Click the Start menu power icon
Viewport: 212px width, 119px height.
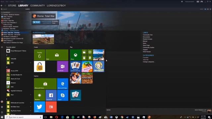pyautogui.click(x=2, y=112)
